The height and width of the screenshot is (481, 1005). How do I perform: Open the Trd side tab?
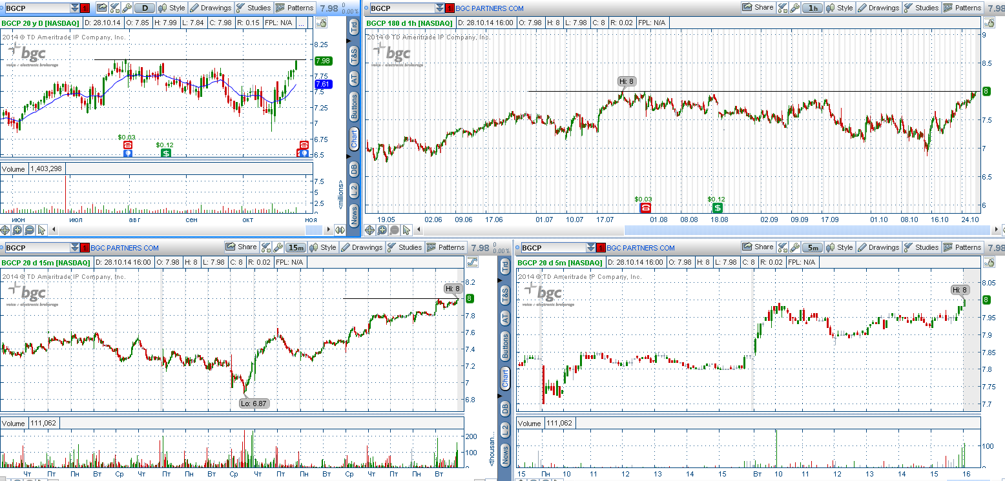point(354,26)
